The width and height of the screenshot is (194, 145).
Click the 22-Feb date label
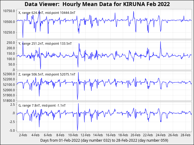point(148,135)
